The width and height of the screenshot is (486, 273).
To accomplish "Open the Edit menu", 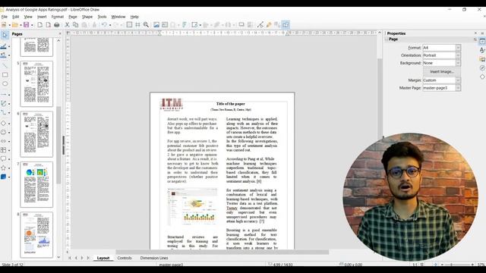I will click(16, 17).
